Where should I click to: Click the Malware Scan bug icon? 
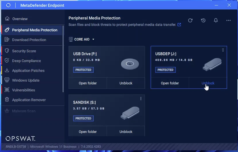(x=7, y=111)
